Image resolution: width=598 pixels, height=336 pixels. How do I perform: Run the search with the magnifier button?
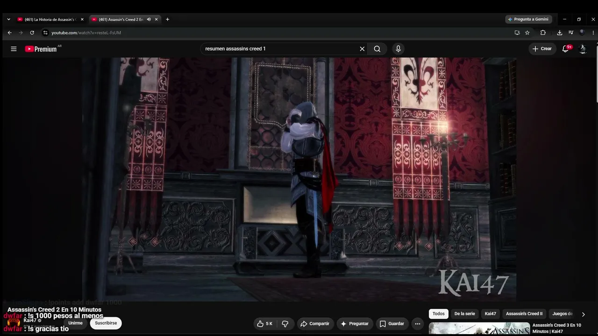click(377, 49)
